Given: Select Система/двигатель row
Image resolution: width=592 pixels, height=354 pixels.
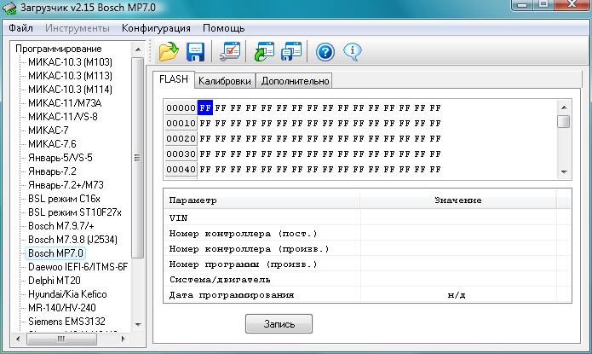Looking at the screenshot, I should coord(367,280).
